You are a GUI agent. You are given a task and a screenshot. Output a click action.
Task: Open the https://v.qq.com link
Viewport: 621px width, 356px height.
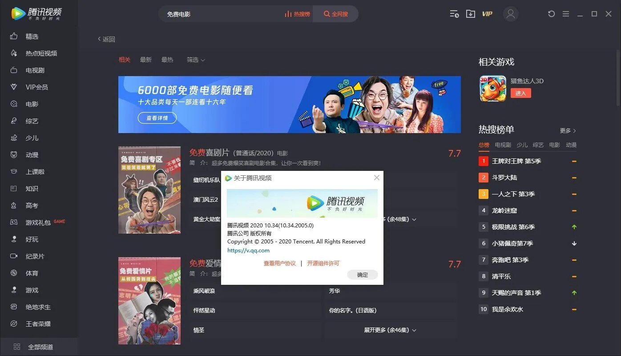(248, 250)
